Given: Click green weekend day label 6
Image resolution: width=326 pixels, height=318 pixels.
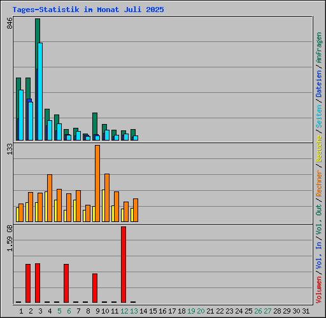Looking at the screenshot, I should point(69,311).
